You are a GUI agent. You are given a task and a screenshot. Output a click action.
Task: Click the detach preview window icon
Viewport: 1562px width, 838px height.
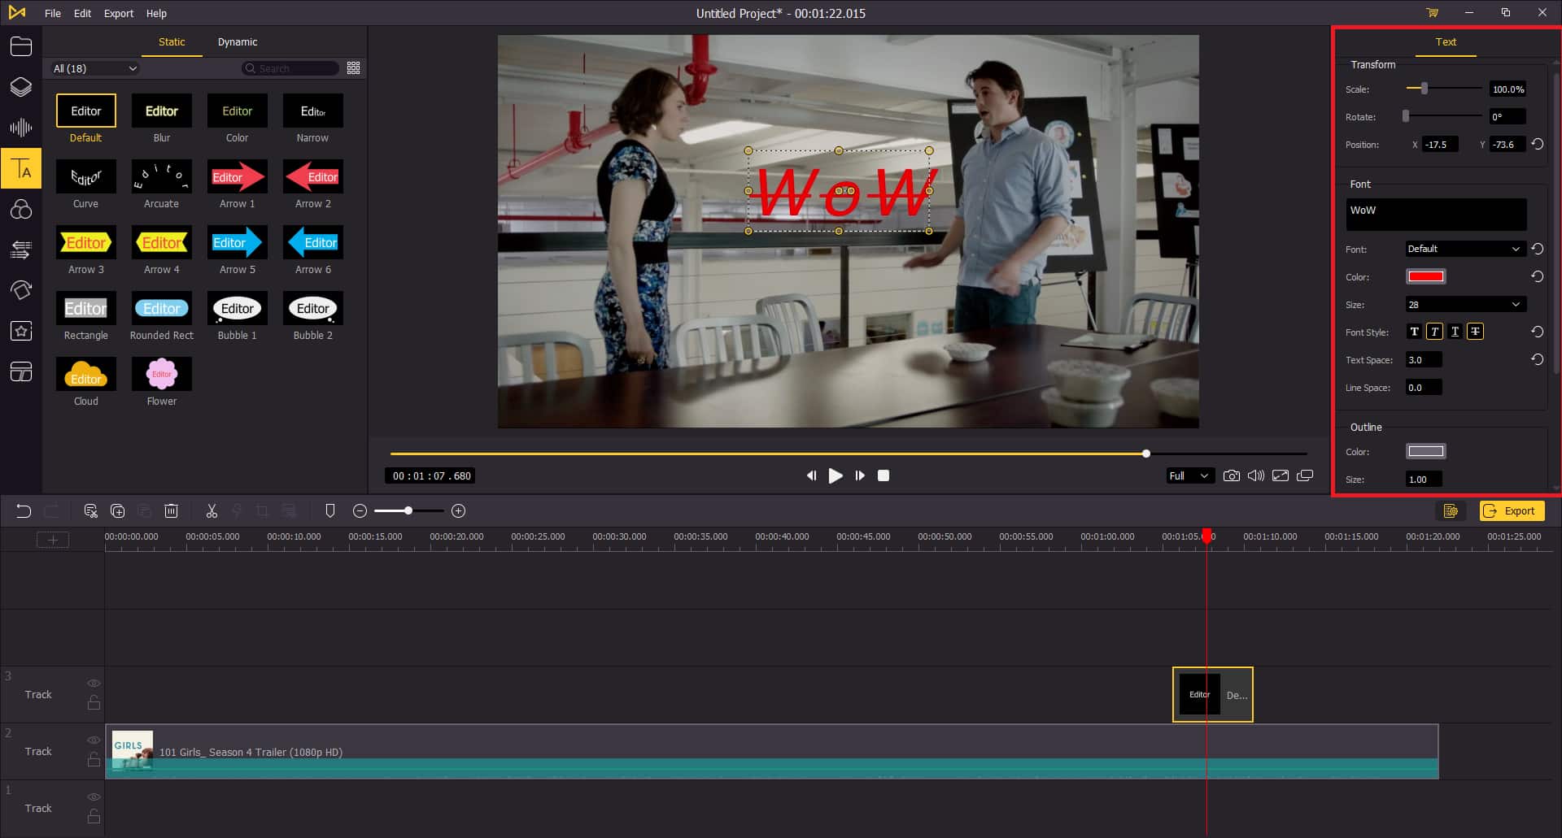click(x=1305, y=475)
